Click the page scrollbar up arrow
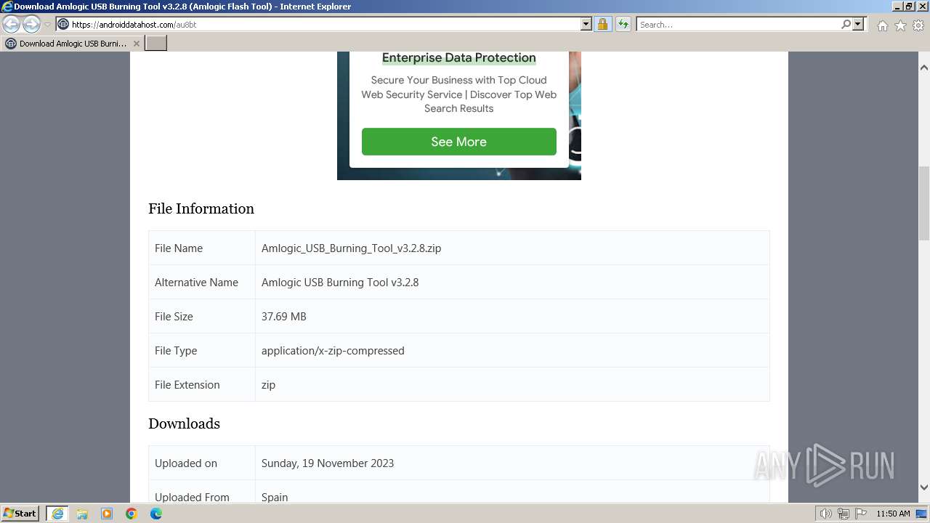 [x=923, y=67]
